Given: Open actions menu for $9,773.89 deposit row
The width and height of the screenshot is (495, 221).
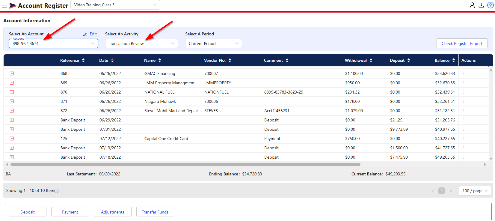Looking at the screenshot, I should [x=464, y=129].
